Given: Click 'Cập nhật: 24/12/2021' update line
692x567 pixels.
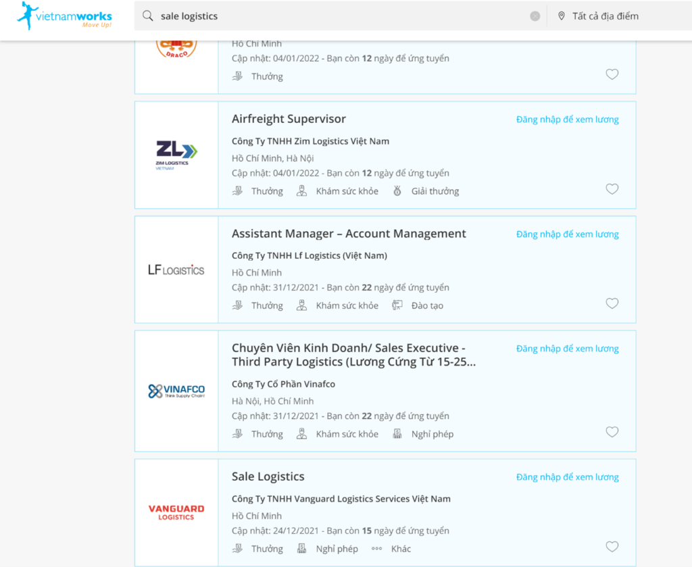Looking at the screenshot, I should pyautogui.click(x=341, y=531).
